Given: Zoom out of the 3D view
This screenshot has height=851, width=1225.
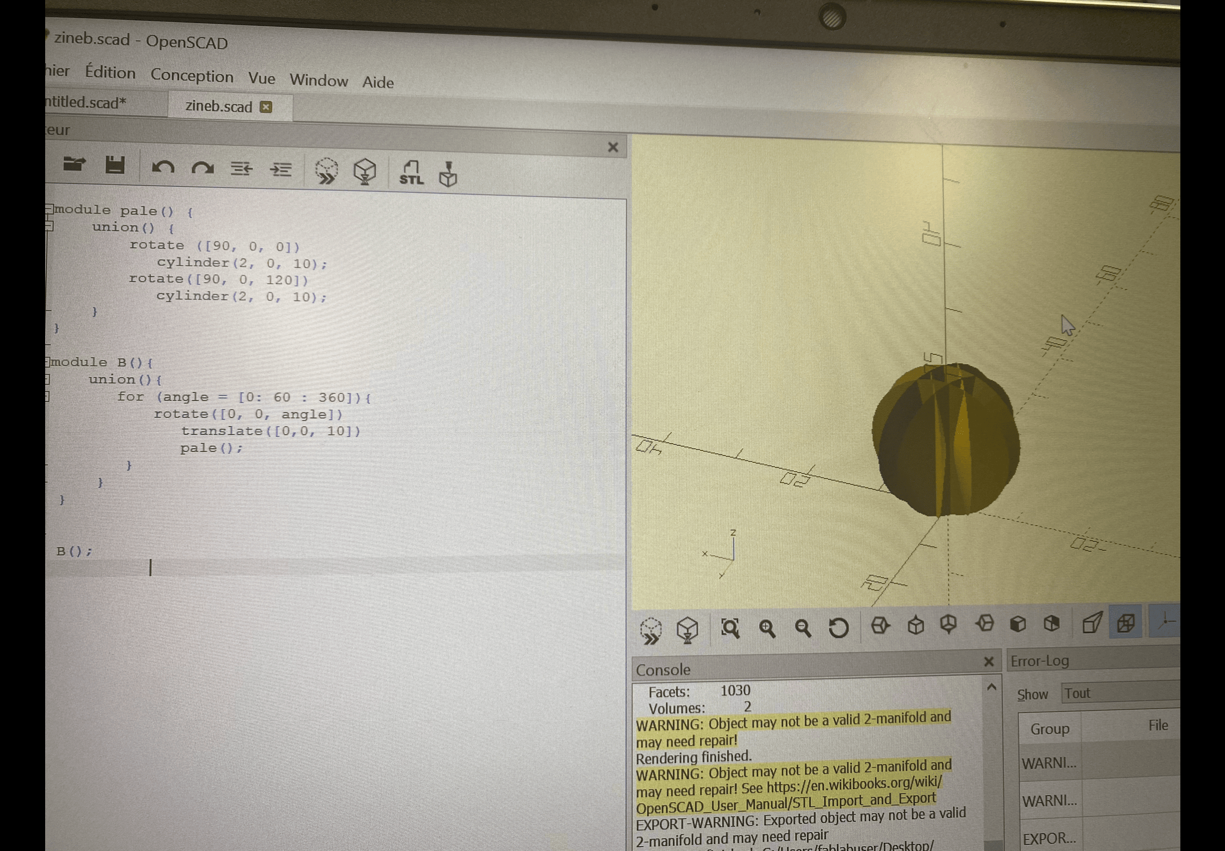Looking at the screenshot, I should pyautogui.click(x=802, y=628).
